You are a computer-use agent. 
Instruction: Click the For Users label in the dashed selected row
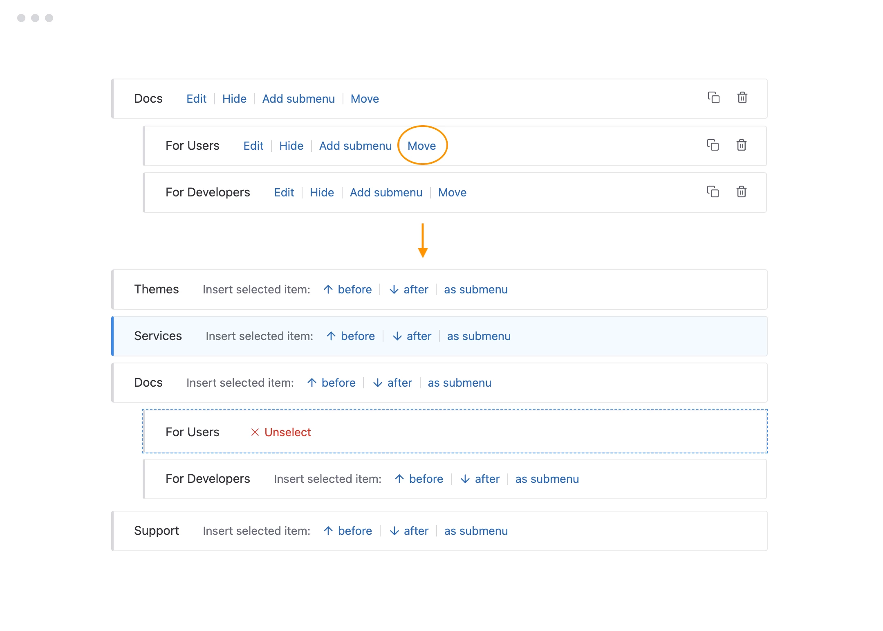[192, 432]
